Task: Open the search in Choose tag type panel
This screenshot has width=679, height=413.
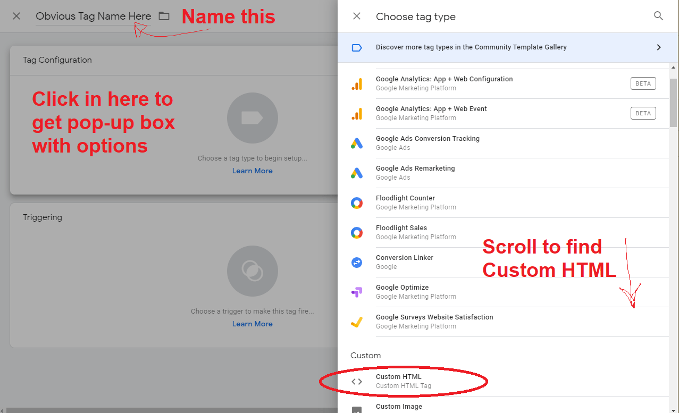Action: (658, 16)
